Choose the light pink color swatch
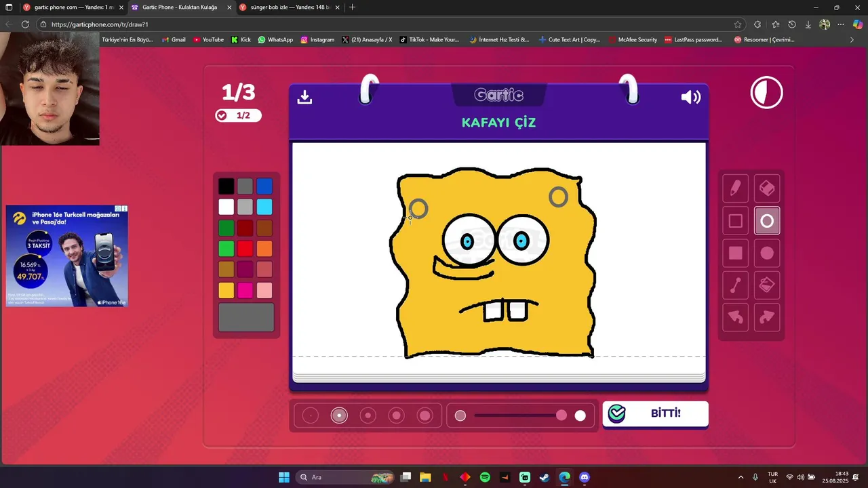The height and width of the screenshot is (488, 868). click(264, 291)
